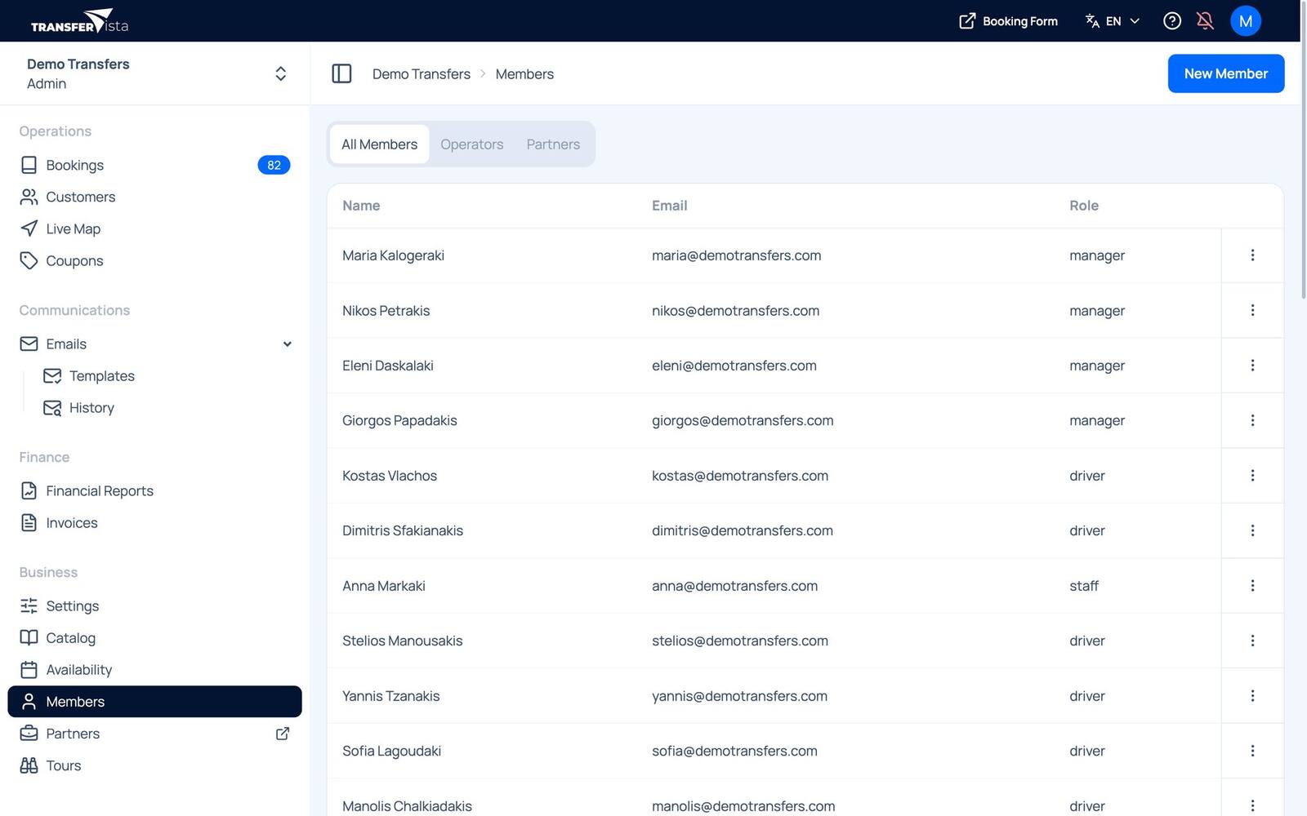This screenshot has width=1307, height=816.
Task: Open the EN language dropdown
Action: coord(1112,21)
